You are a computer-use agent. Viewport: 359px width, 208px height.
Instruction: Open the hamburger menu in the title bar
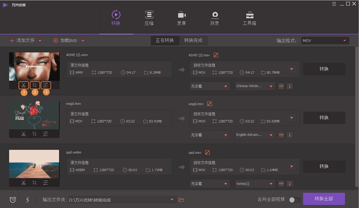334,4
